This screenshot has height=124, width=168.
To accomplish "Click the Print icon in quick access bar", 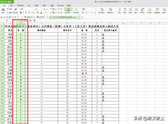I will point(10,17).
